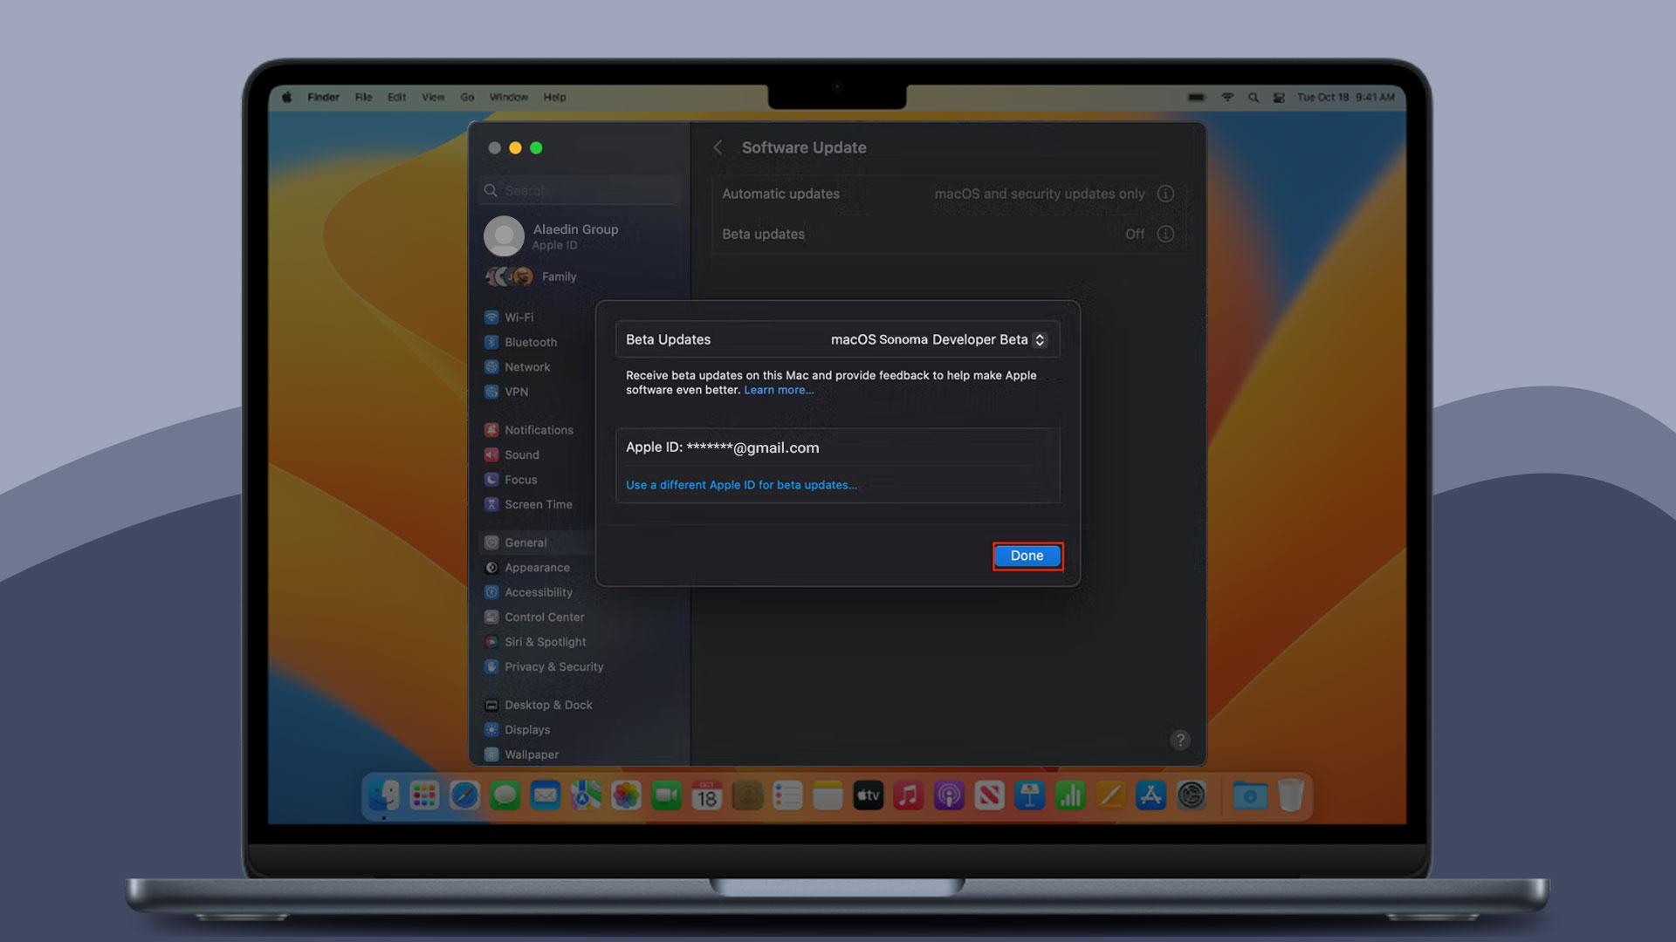Screen dimensions: 1676x942
Task: Open the Apple TV app from the Dock
Action: coord(869,795)
